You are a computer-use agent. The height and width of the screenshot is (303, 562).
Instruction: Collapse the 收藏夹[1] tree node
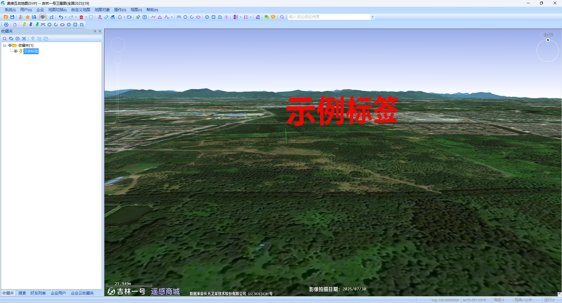coord(4,45)
